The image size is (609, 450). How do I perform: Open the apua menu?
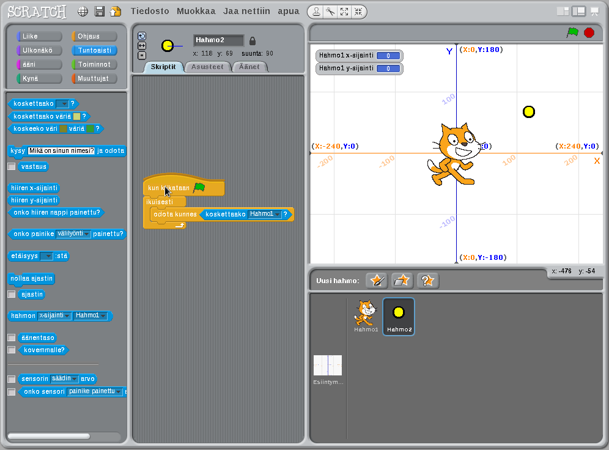(289, 11)
